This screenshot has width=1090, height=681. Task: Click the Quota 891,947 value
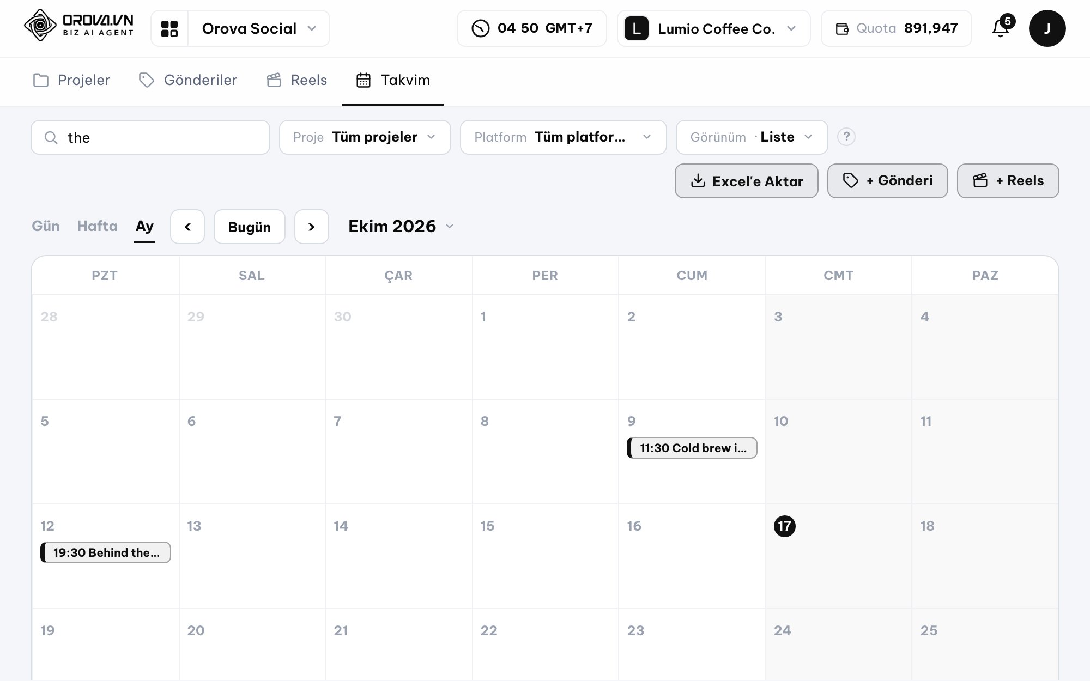(931, 28)
